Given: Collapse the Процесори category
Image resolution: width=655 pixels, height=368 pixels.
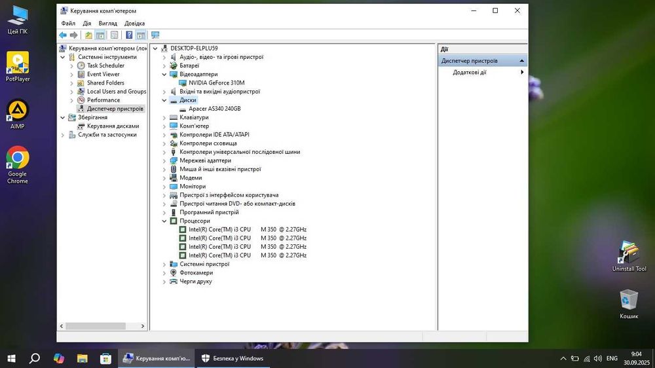Looking at the screenshot, I should coord(164,221).
